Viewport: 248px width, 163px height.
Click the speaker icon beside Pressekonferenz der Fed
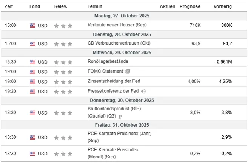coord(143,91)
